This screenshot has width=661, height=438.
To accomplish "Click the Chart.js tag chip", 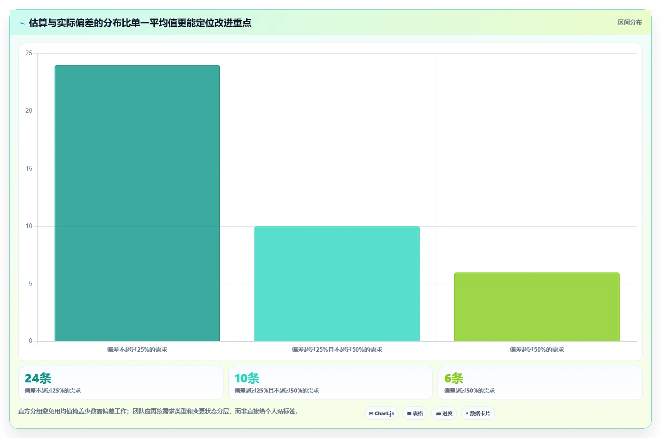I will click(381, 413).
